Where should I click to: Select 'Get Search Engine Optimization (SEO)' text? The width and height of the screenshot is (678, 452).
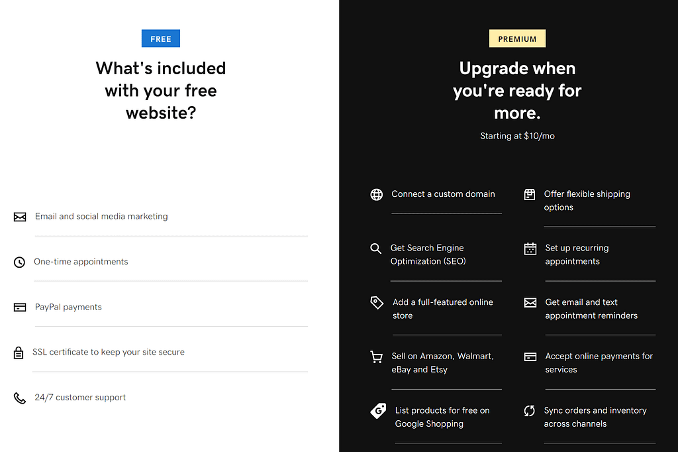click(428, 254)
